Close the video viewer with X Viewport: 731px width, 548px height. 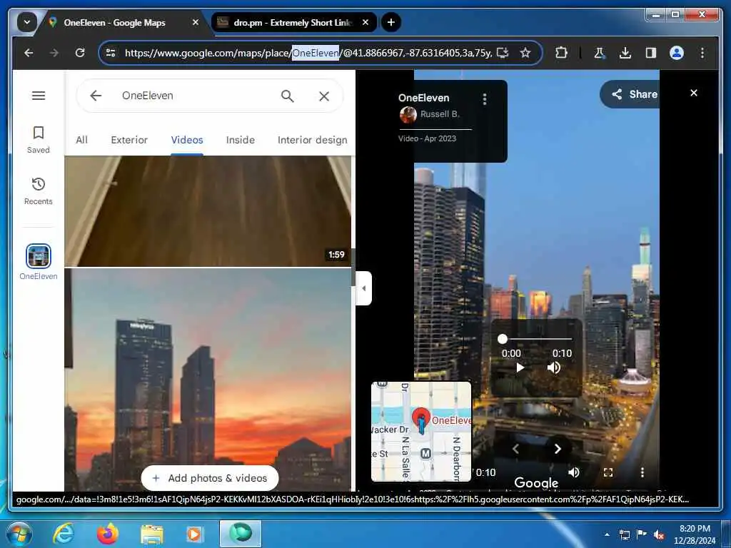[x=694, y=93]
